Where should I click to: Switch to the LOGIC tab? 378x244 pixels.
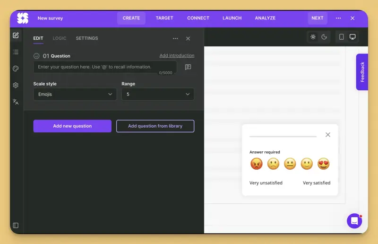click(x=60, y=38)
